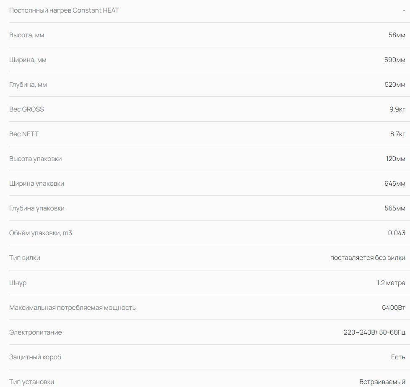Select the Высота упаковки label
Screen dimensions: 410x387
click(36, 159)
